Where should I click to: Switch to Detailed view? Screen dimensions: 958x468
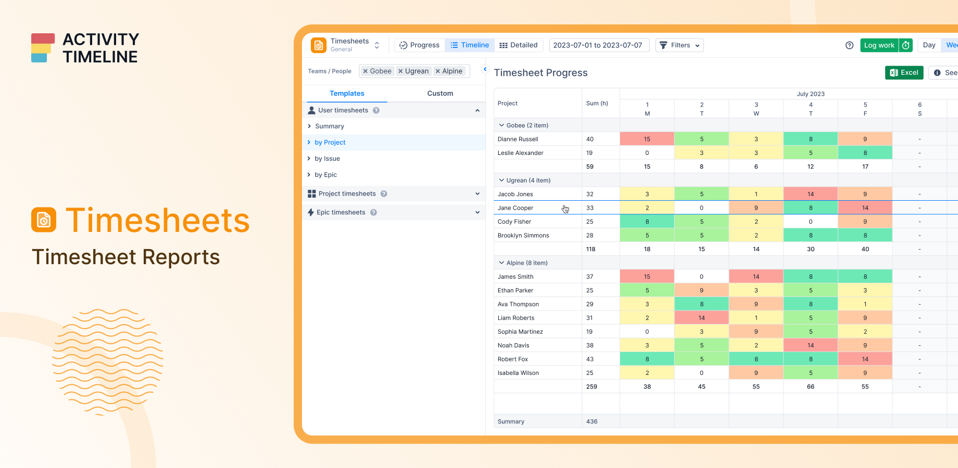[519, 45]
